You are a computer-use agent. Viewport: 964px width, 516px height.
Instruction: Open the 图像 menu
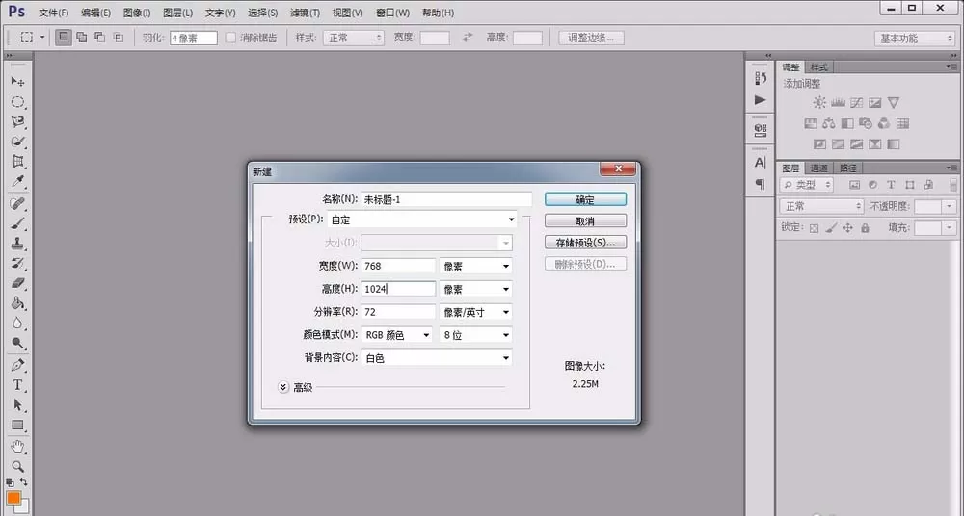click(x=137, y=13)
